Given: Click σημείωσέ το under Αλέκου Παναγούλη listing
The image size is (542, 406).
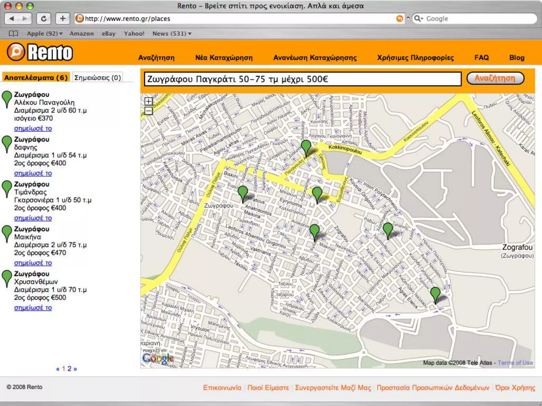Looking at the screenshot, I should 33,128.
